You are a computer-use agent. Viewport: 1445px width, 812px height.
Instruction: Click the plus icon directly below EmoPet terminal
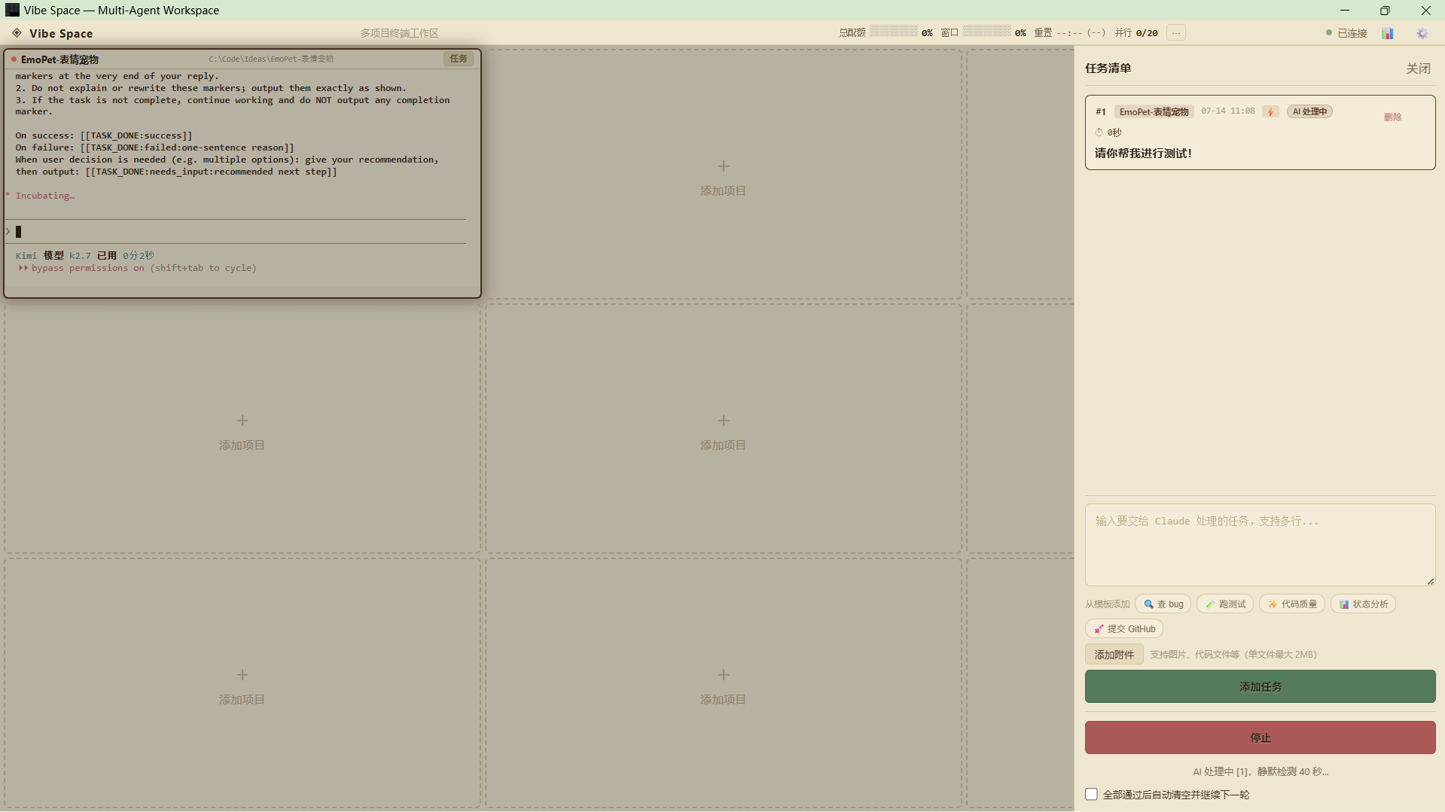[x=242, y=420]
